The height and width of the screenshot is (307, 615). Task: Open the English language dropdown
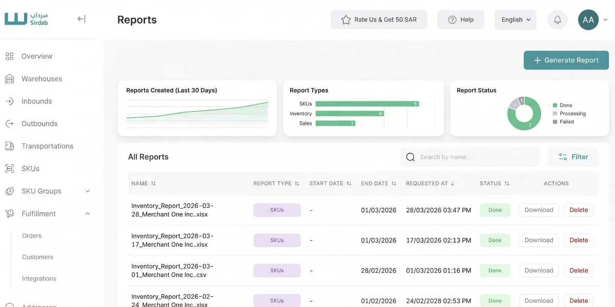coord(516,19)
